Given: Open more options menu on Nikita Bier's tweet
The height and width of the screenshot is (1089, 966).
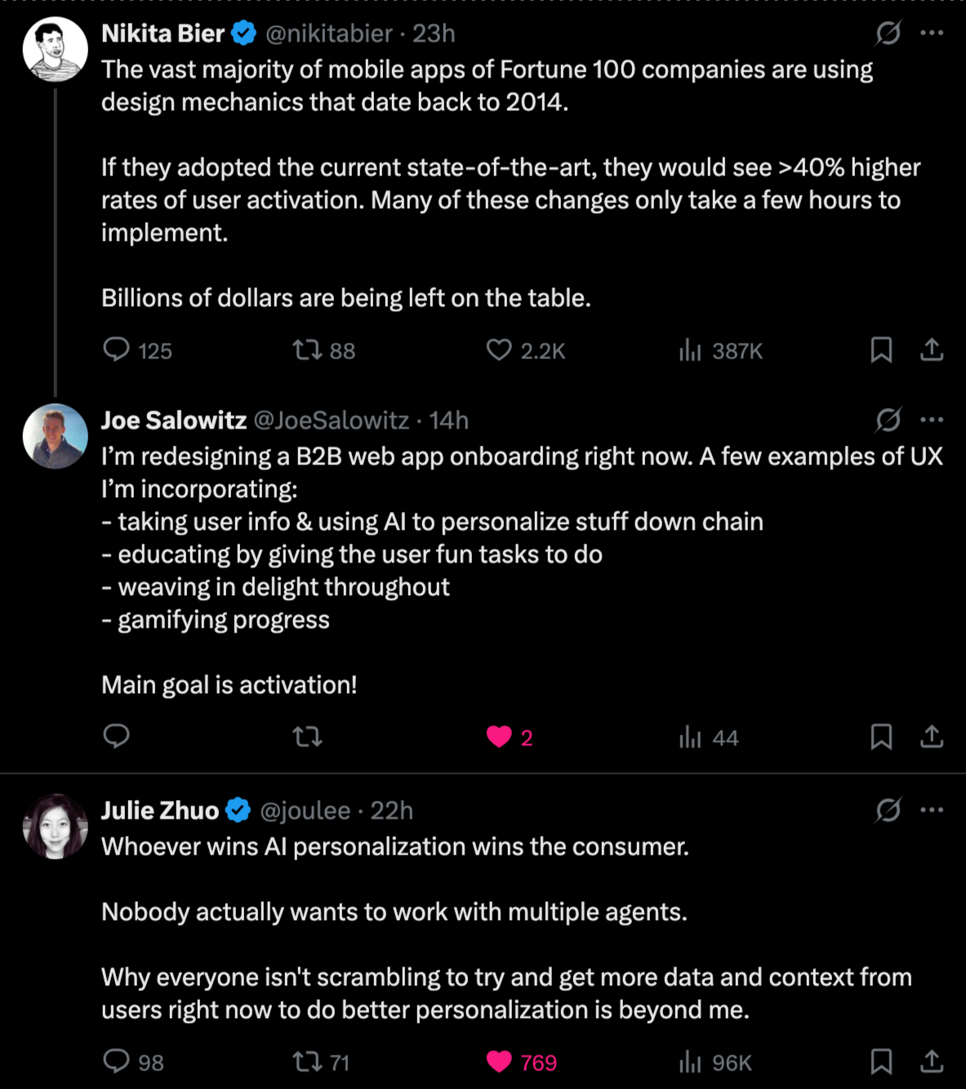Looking at the screenshot, I should point(932,33).
